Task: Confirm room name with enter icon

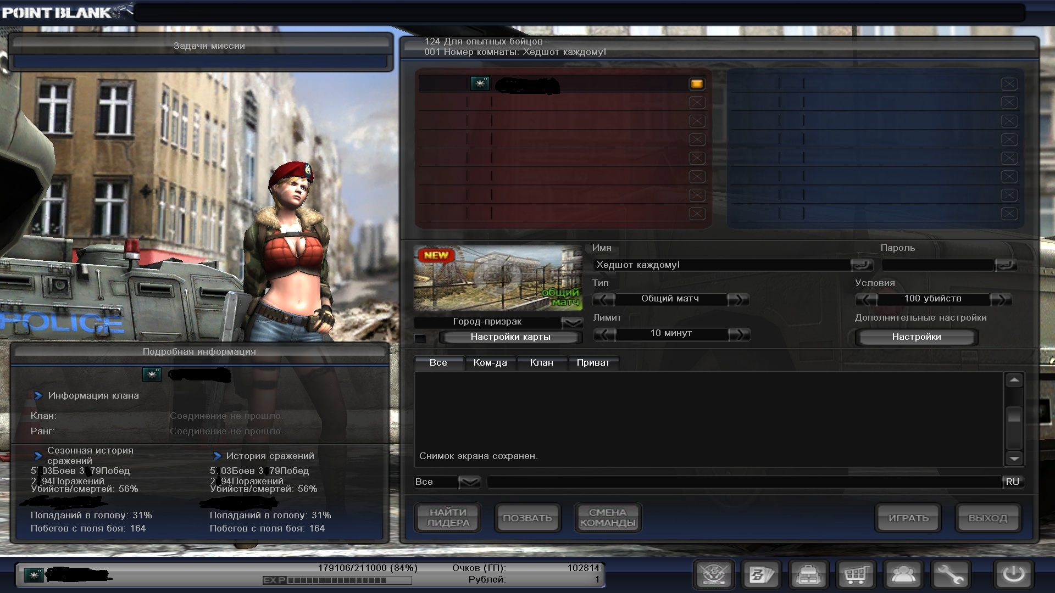Action: point(862,265)
